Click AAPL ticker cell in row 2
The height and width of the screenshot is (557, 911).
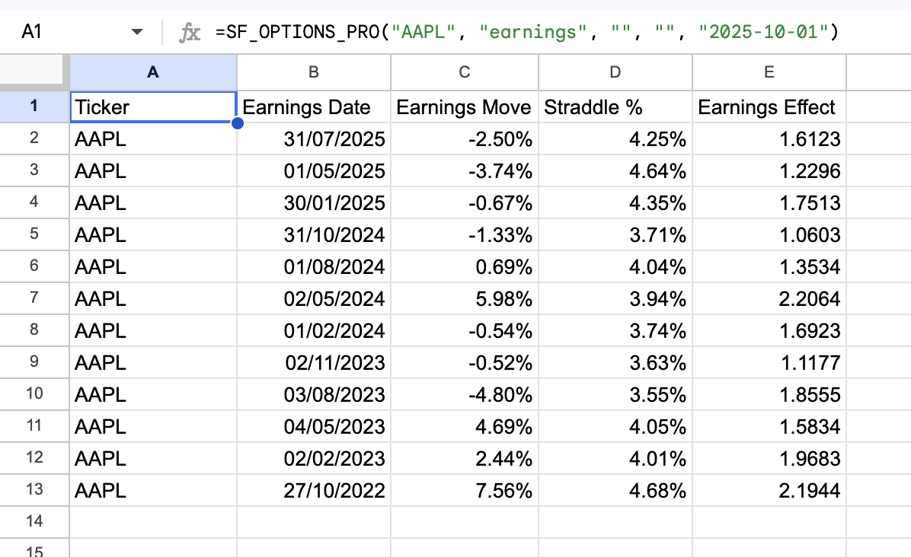153,138
